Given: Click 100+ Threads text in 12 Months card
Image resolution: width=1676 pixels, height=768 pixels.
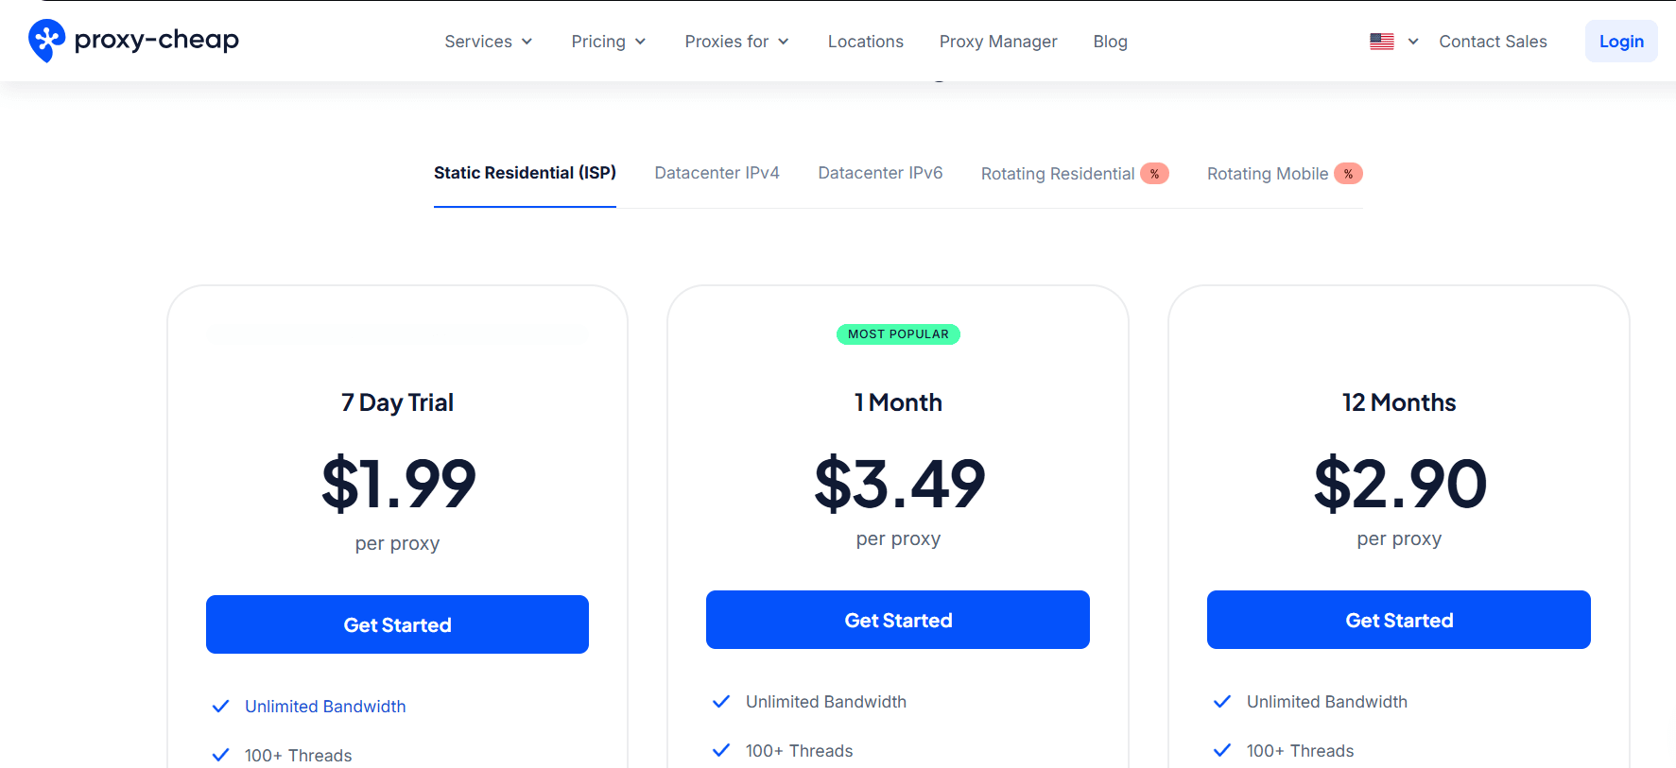Looking at the screenshot, I should click(1300, 751).
